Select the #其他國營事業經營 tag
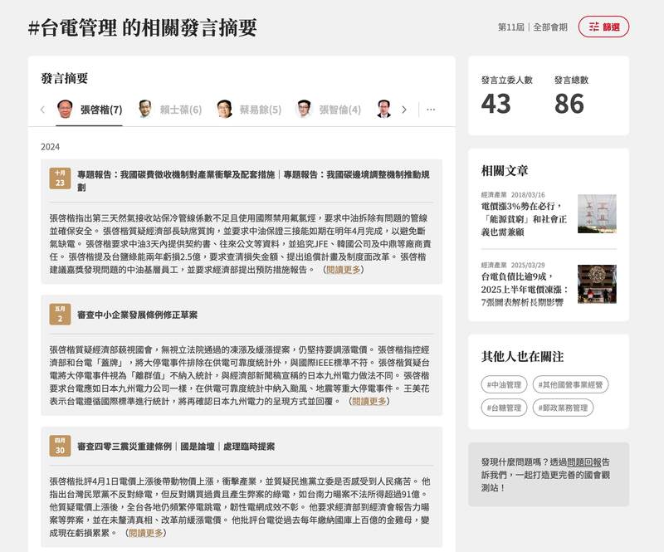Screen dimensions: 664x552 pos(570,384)
